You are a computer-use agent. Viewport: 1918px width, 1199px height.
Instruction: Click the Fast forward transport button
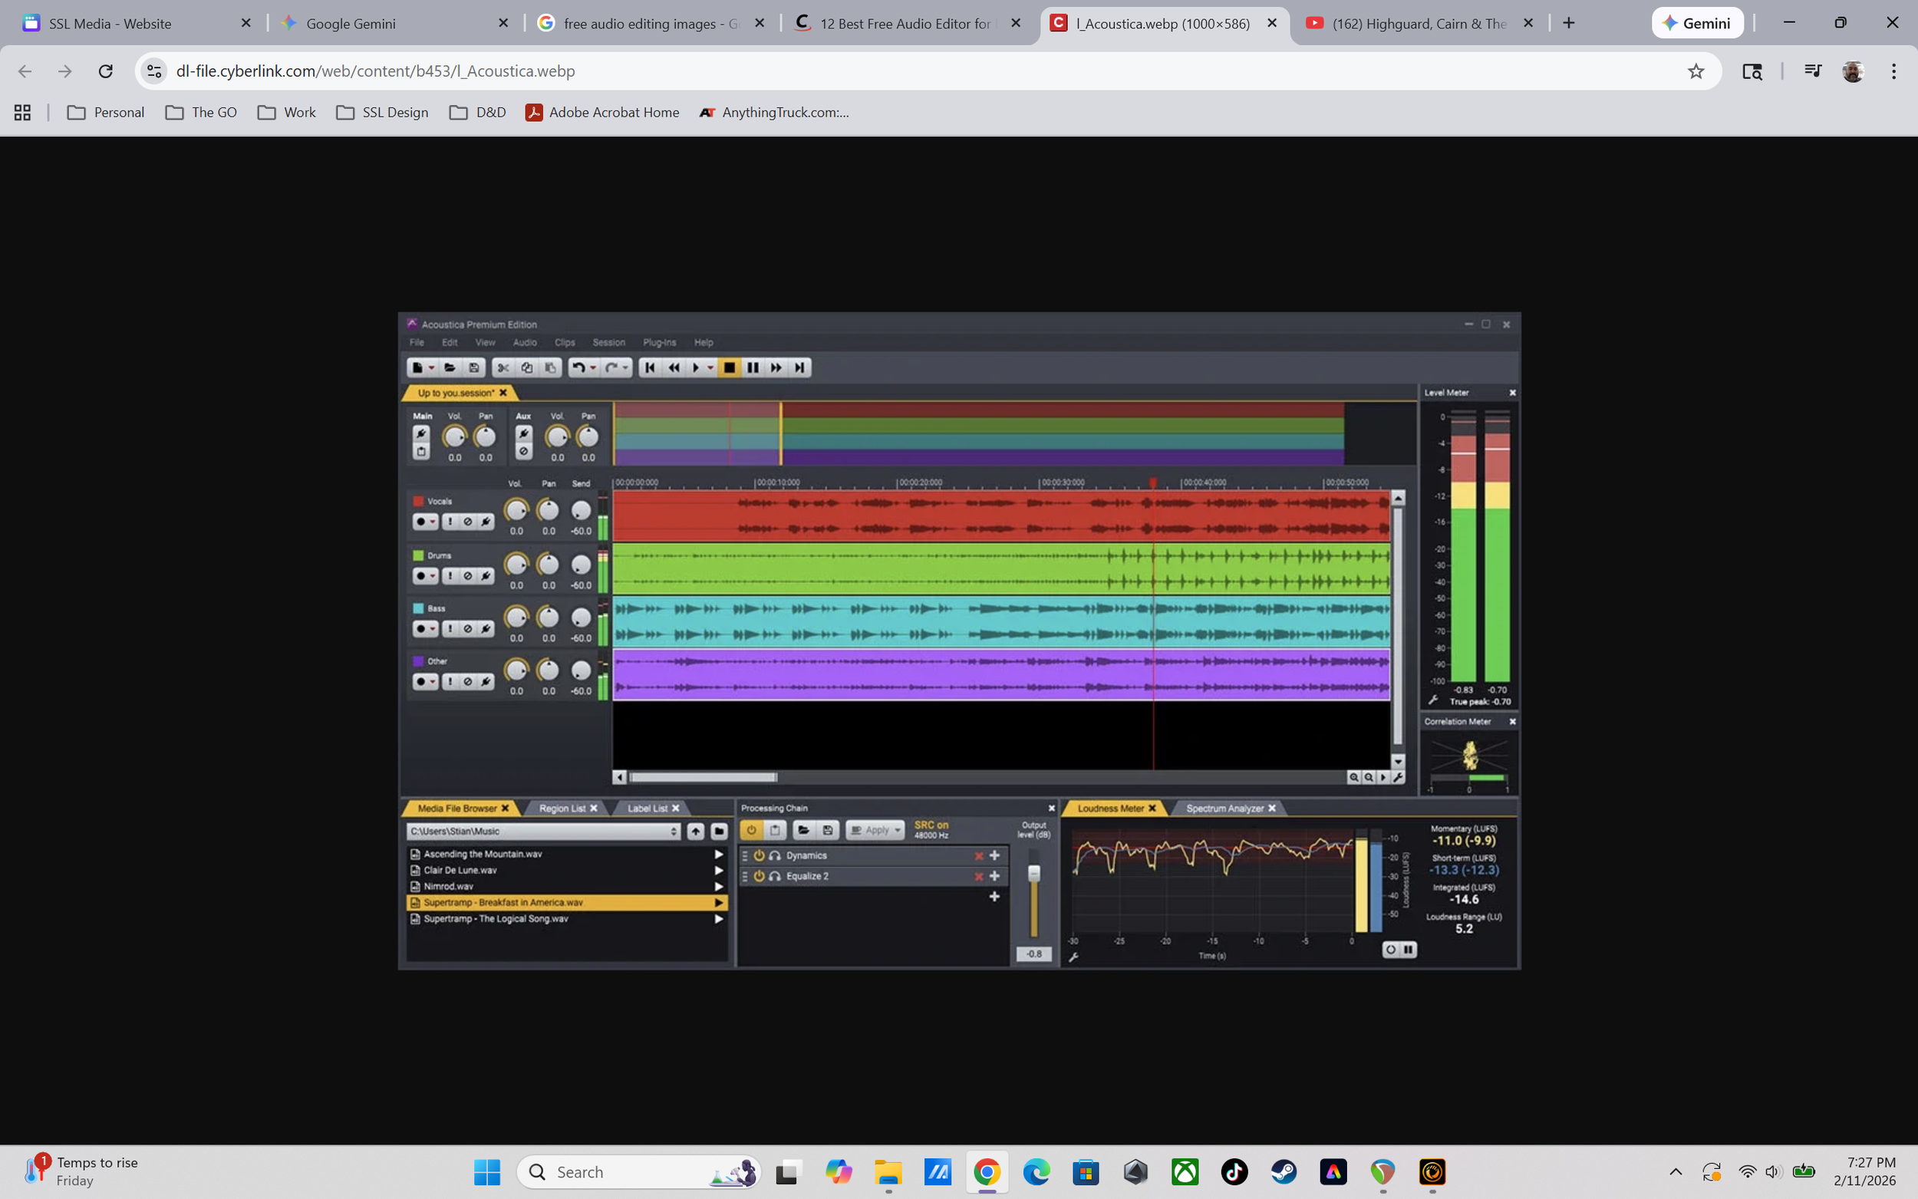pyautogui.click(x=776, y=368)
